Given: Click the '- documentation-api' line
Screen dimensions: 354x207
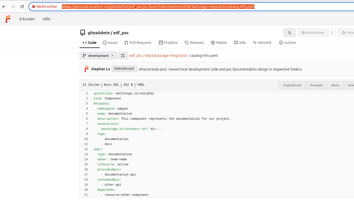Looking at the screenshot, I should [119, 175].
